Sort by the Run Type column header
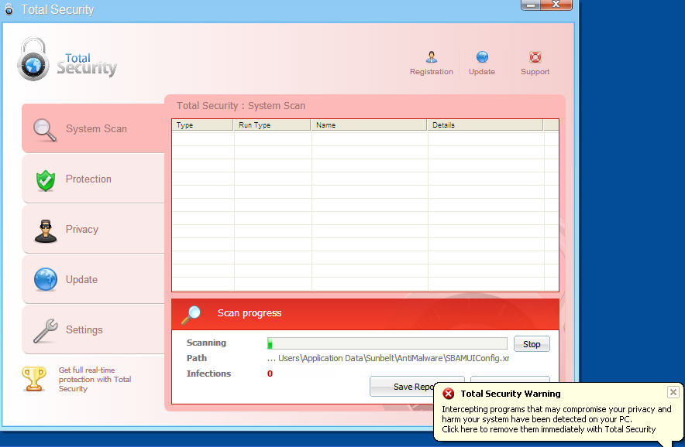This screenshot has height=447, width=685. pos(272,125)
